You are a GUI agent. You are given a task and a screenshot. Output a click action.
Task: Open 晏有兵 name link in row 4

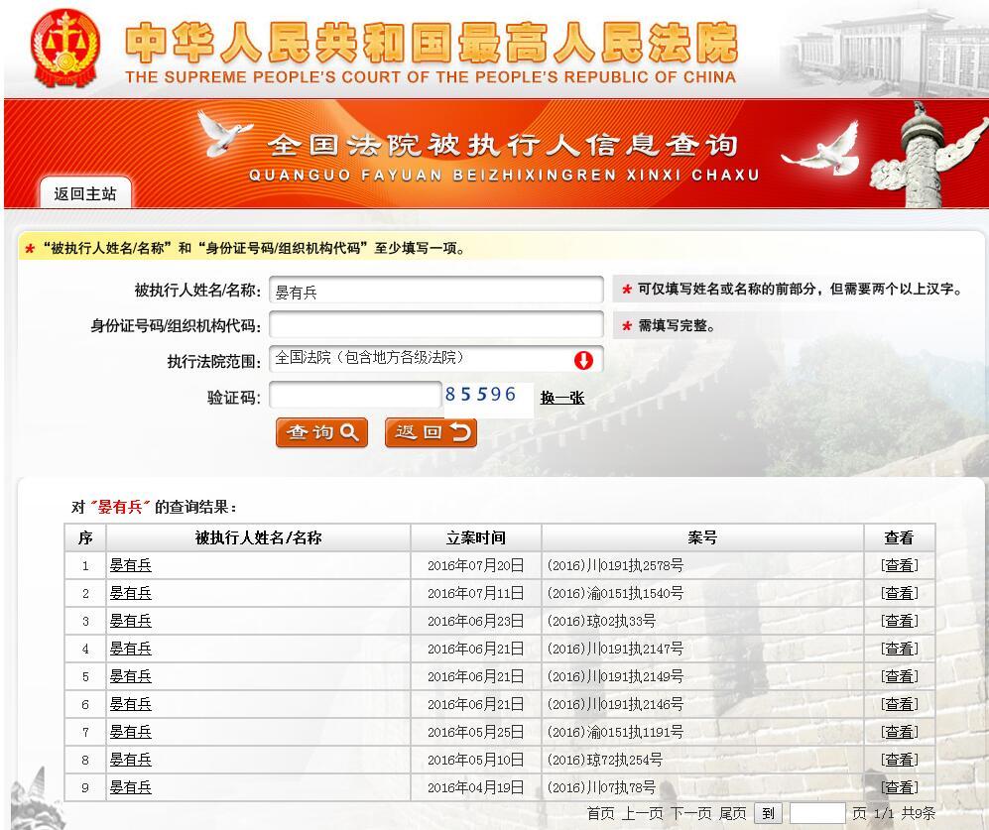131,649
